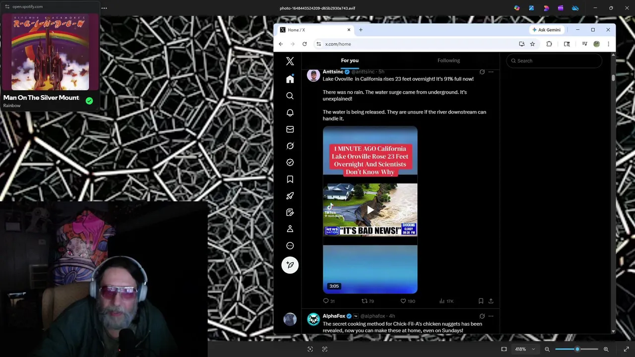Viewport: 635px width, 357px height.
Task: Open OneDrive cloud icon in Photos titlebar
Action: (x=575, y=8)
